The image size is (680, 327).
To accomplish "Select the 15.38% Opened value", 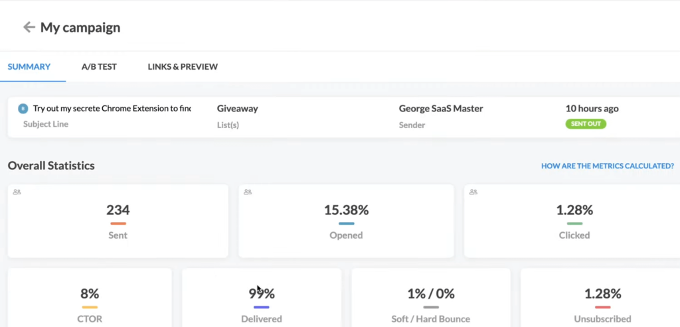I will [346, 210].
